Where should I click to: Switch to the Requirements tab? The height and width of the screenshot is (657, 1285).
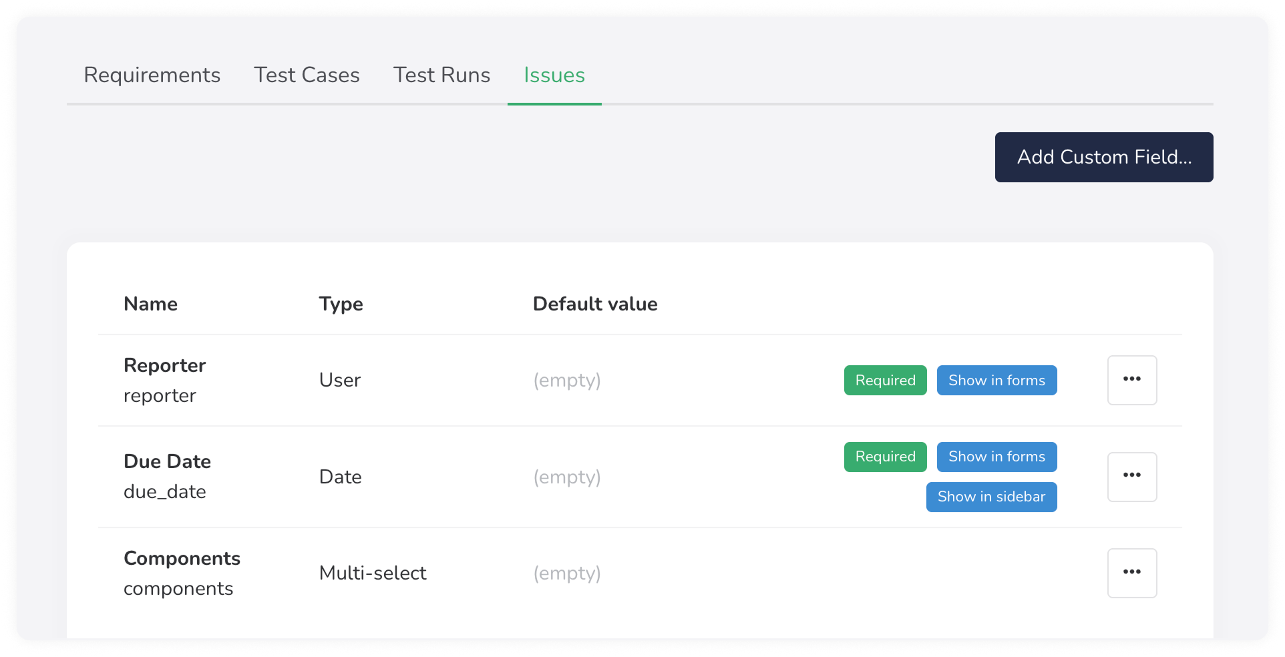(152, 75)
